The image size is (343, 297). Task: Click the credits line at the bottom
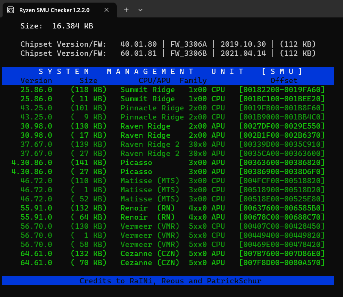[171, 281]
